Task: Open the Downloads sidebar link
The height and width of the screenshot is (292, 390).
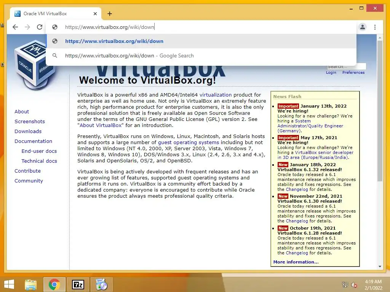Action: [28, 131]
